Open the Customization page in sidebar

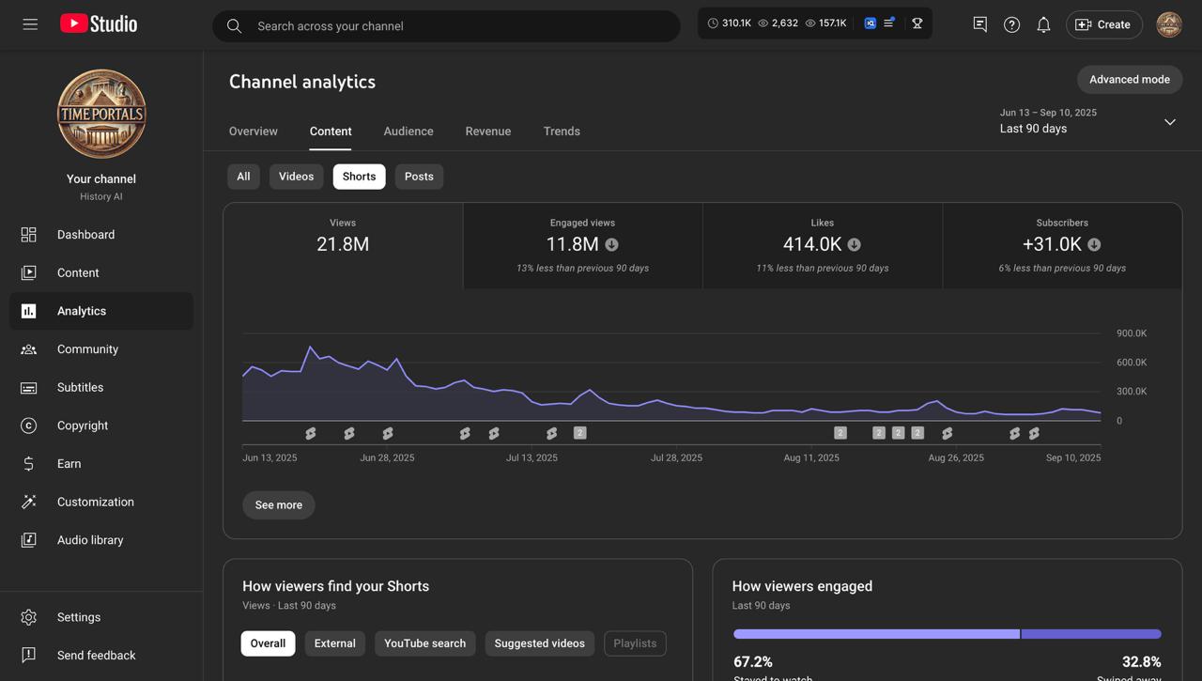pyautogui.click(x=95, y=502)
